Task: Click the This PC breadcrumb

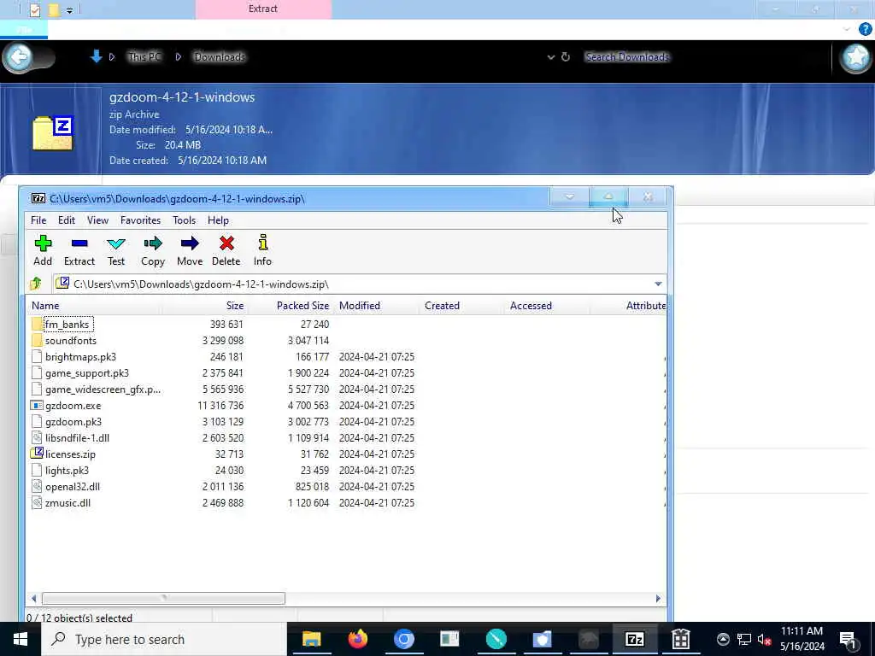Action: tap(144, 57)
